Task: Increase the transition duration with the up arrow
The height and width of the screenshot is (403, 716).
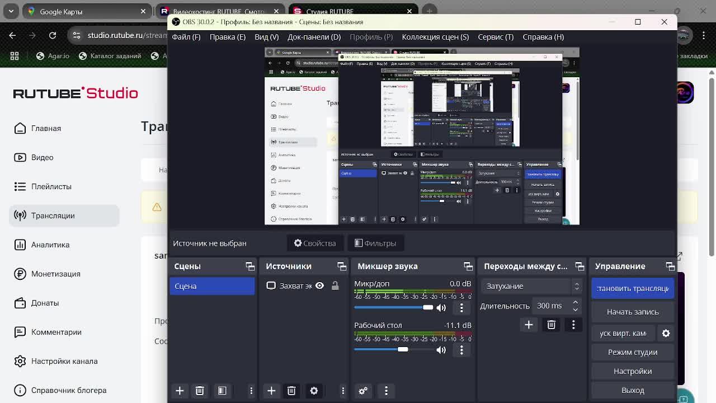Action: pos(575,302)
